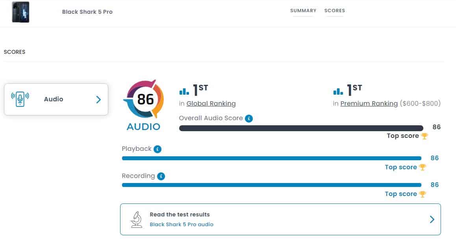Click the Read the test results heading
The width and height of the screenshot is (456, 249).
pos(180,214)
